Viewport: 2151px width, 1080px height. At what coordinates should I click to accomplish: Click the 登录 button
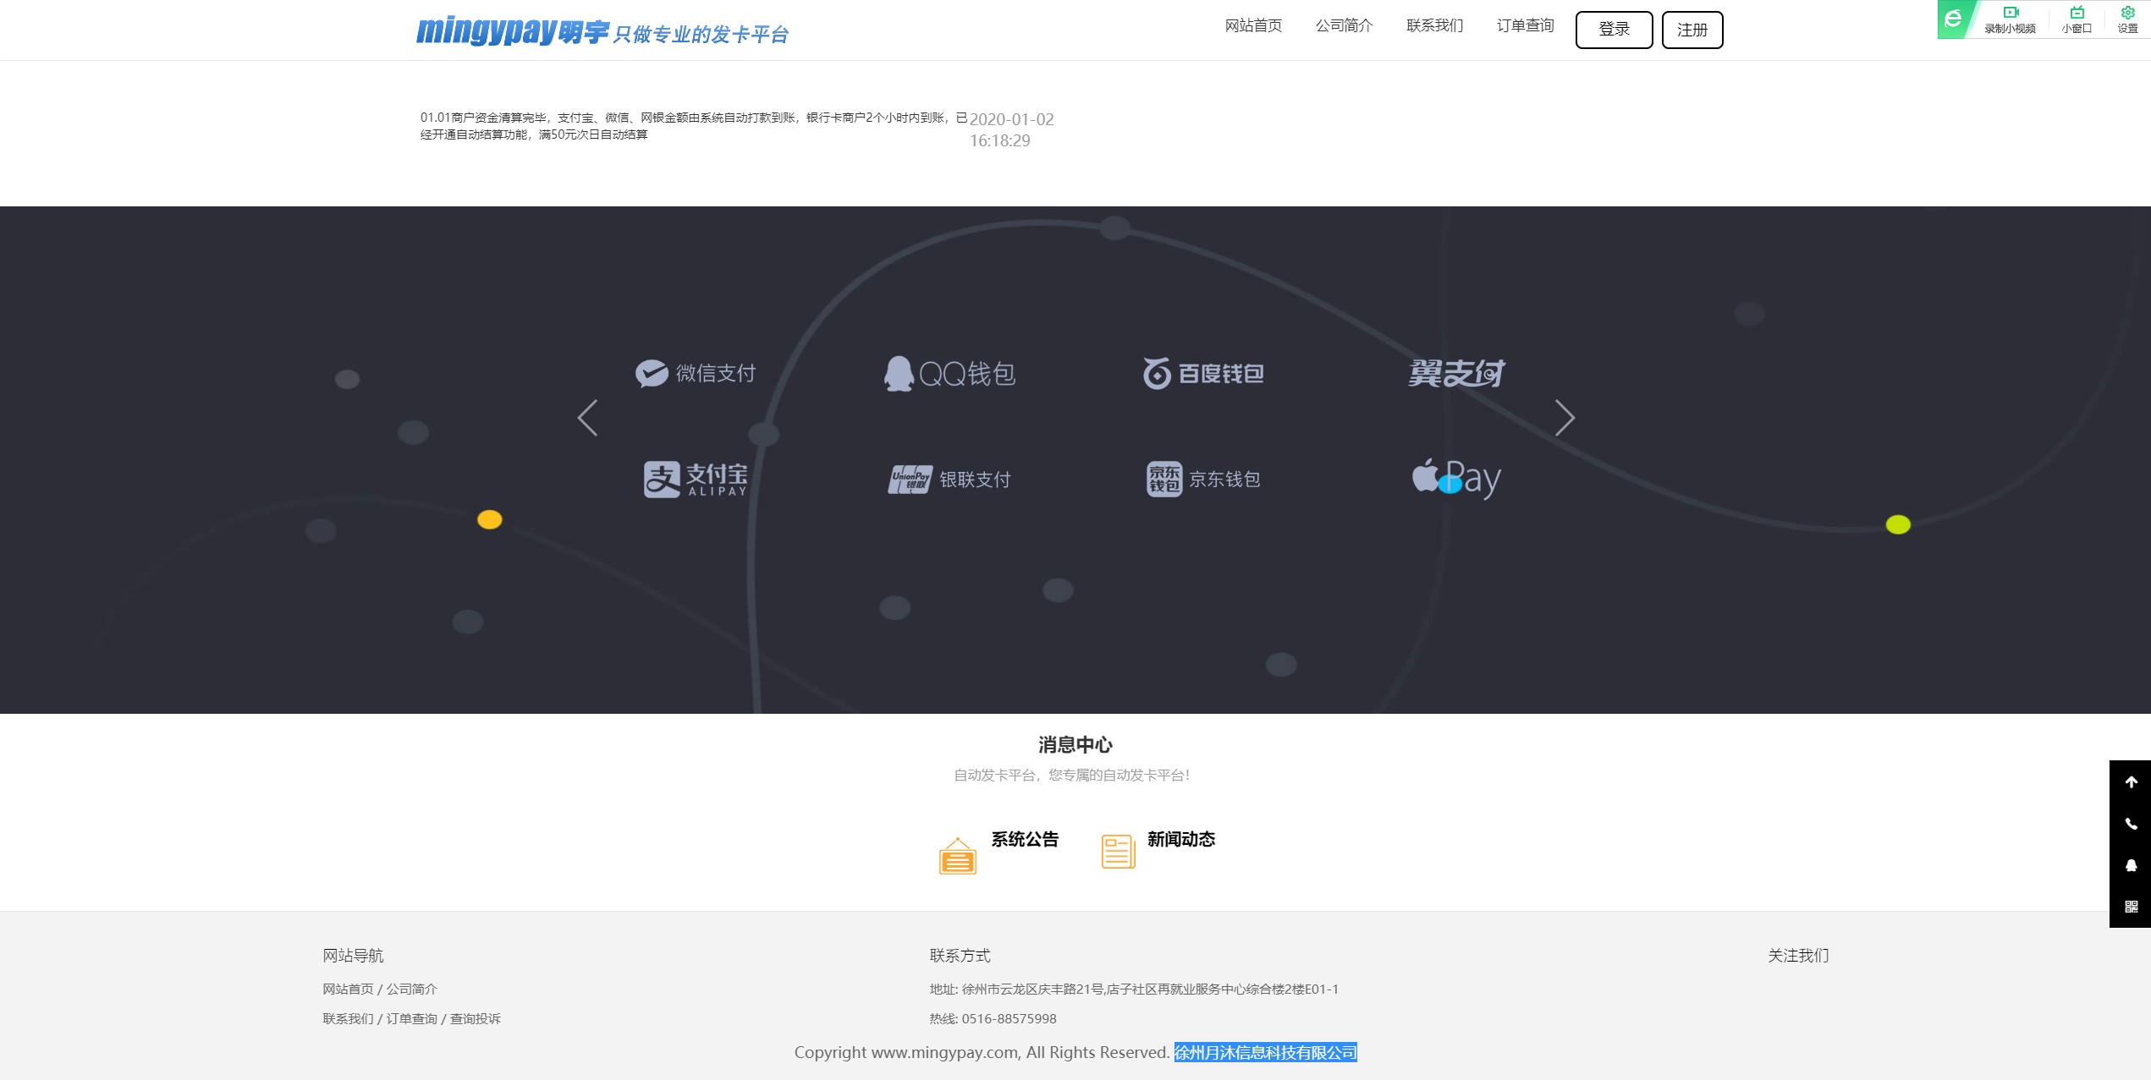1614,30
